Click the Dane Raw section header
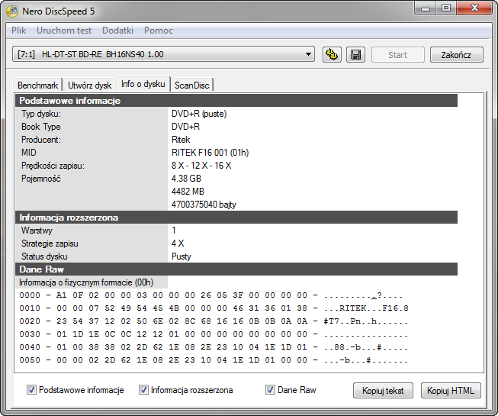The image size is (498, 416). [x=236, y=269]
